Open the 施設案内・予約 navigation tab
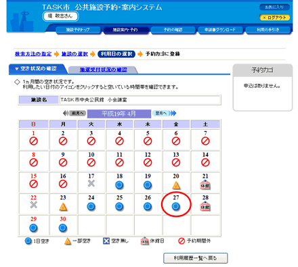The image size is (298, 267). 125,30
